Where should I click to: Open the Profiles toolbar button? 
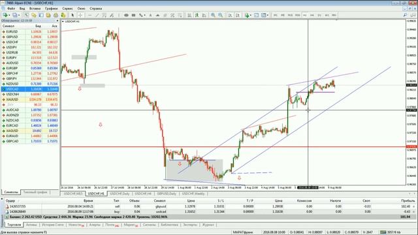coord(15,15)
